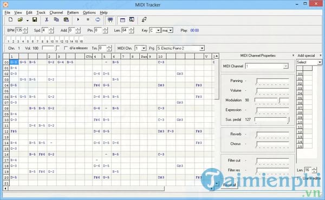This screenshot has width=325, height=200.
Task: Open the Help menu
Action: (103, 12)
